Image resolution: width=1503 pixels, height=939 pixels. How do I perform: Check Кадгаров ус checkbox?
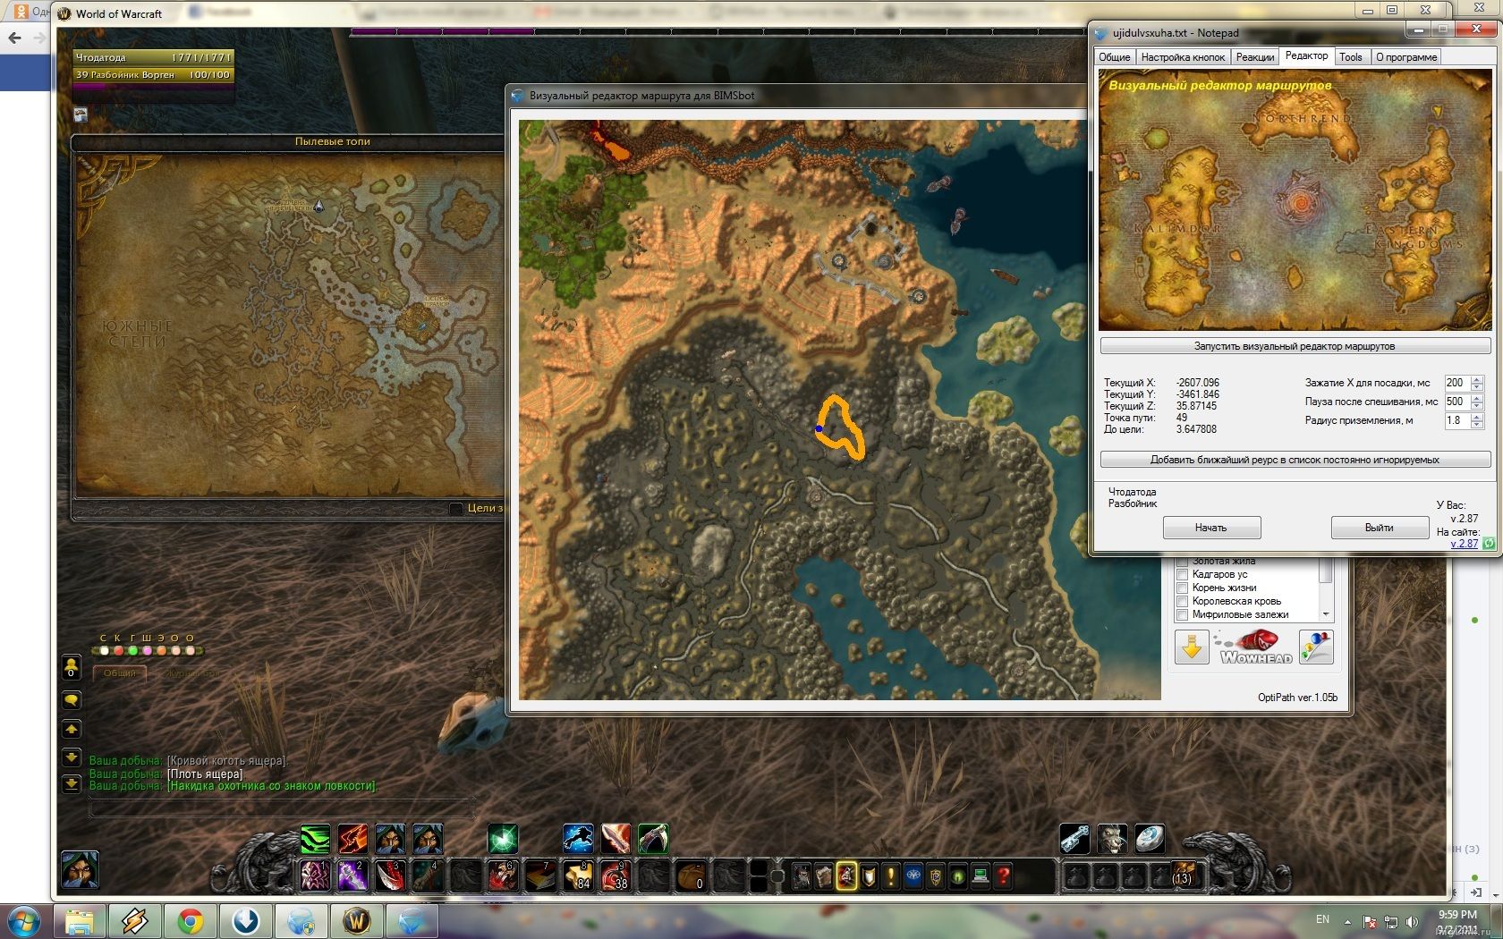pos(1182,574)
